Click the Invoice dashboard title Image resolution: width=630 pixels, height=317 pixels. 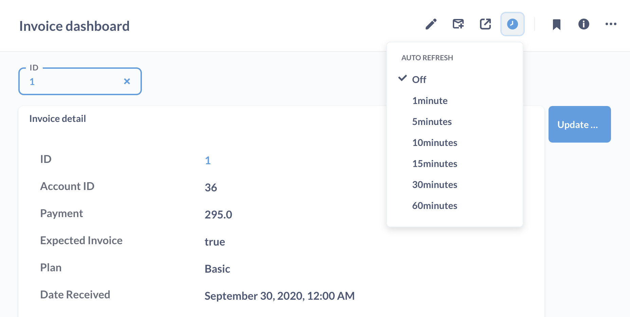tap(74, 26)
